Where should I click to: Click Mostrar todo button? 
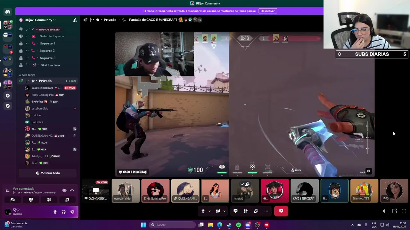(x=48, y=173)
